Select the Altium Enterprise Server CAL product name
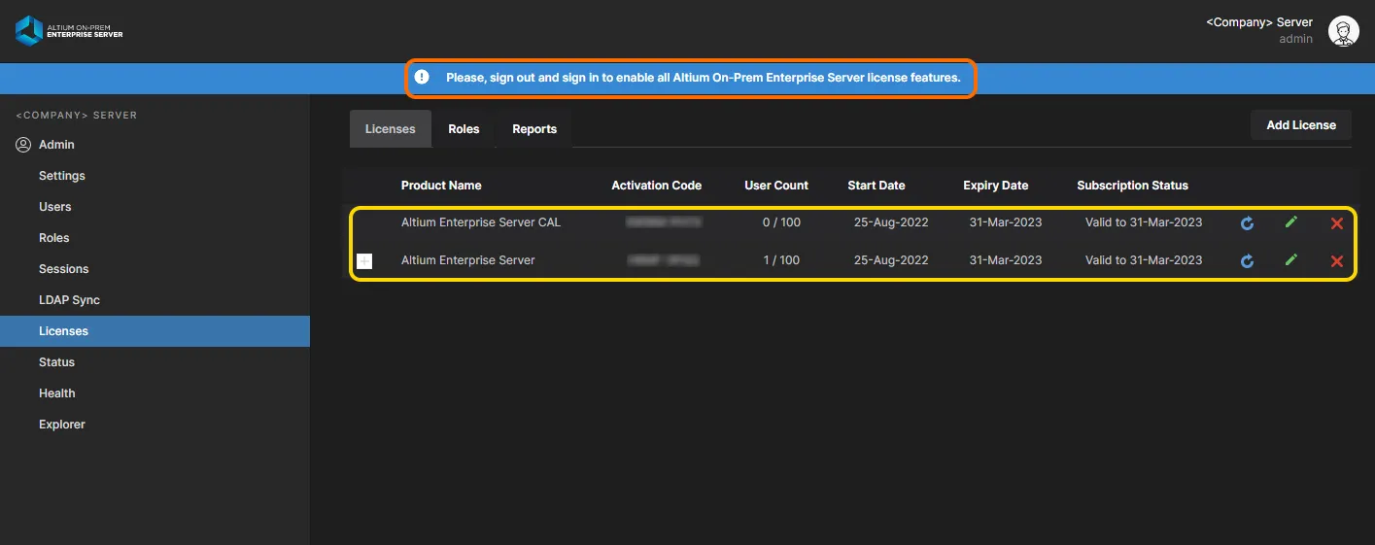Screen dimensions: 1375x545 [x=481, y=222]
